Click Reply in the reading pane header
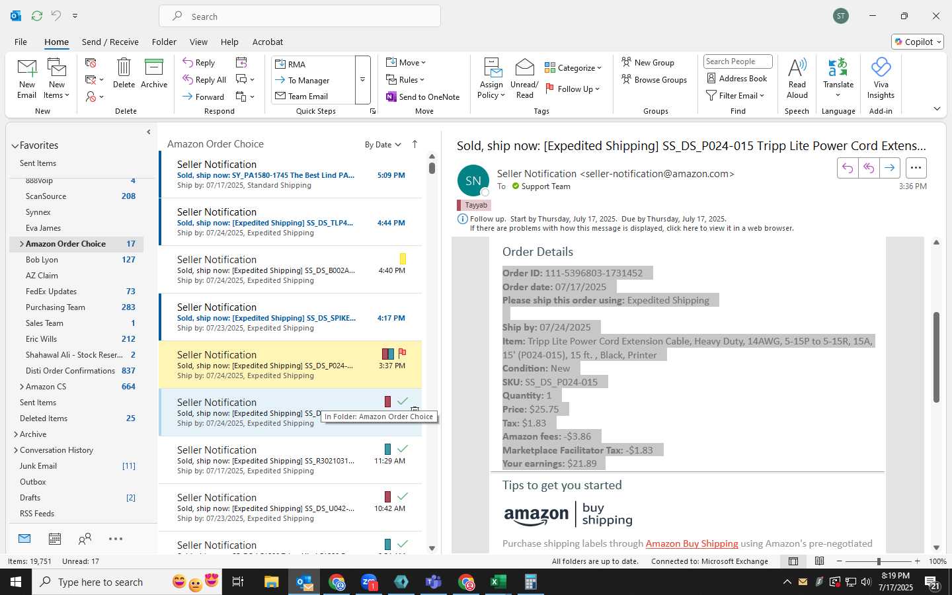The height and width of the screenshot is (595, 952). tap(848, 168)
